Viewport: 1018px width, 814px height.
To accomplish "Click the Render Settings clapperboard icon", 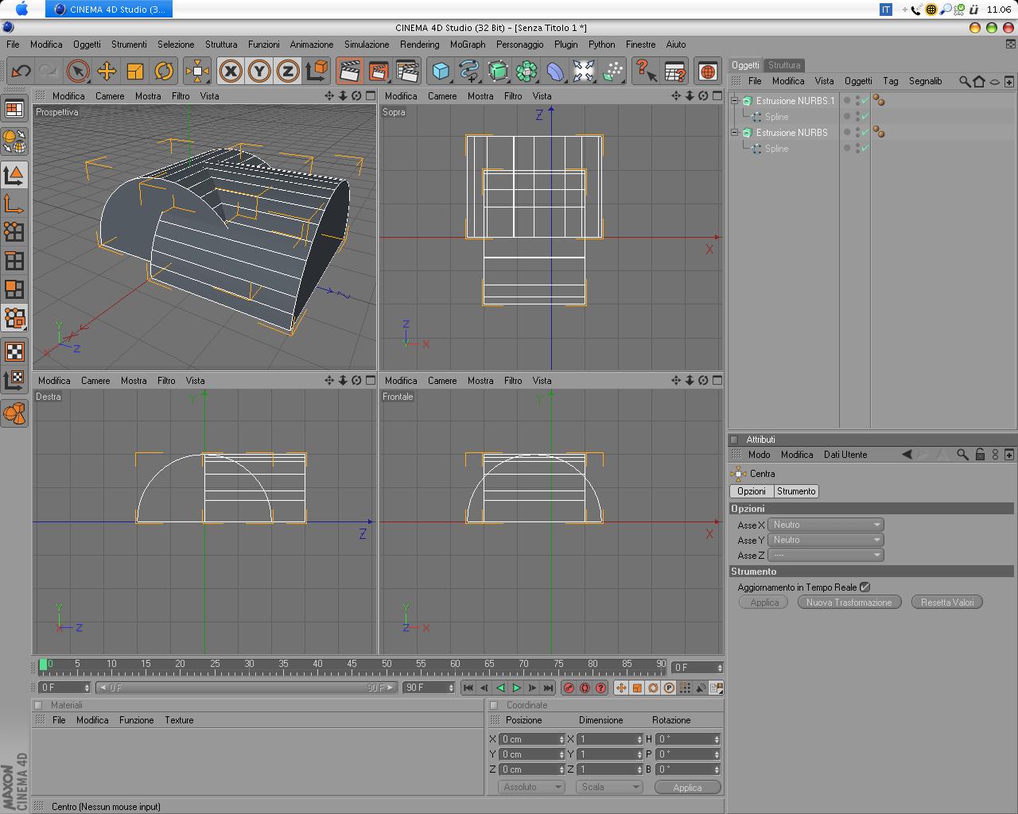I will pos(407,72).
